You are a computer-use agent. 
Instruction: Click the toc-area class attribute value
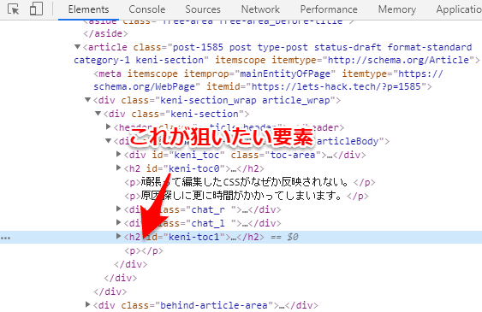point(293,155)
